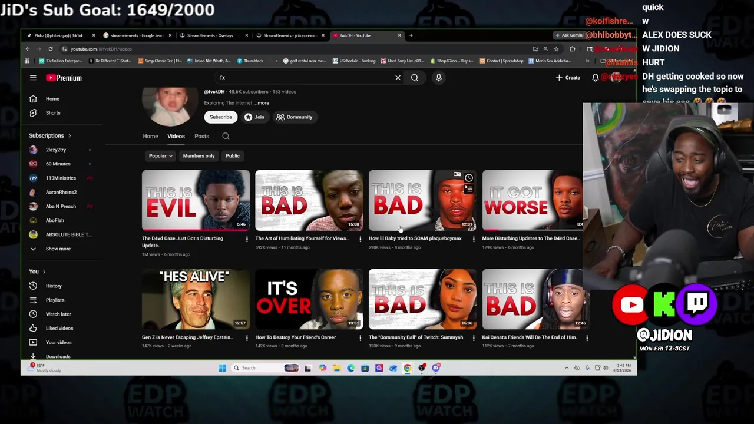Open options for Kai Cenat's Friends video

pos(587,338)
